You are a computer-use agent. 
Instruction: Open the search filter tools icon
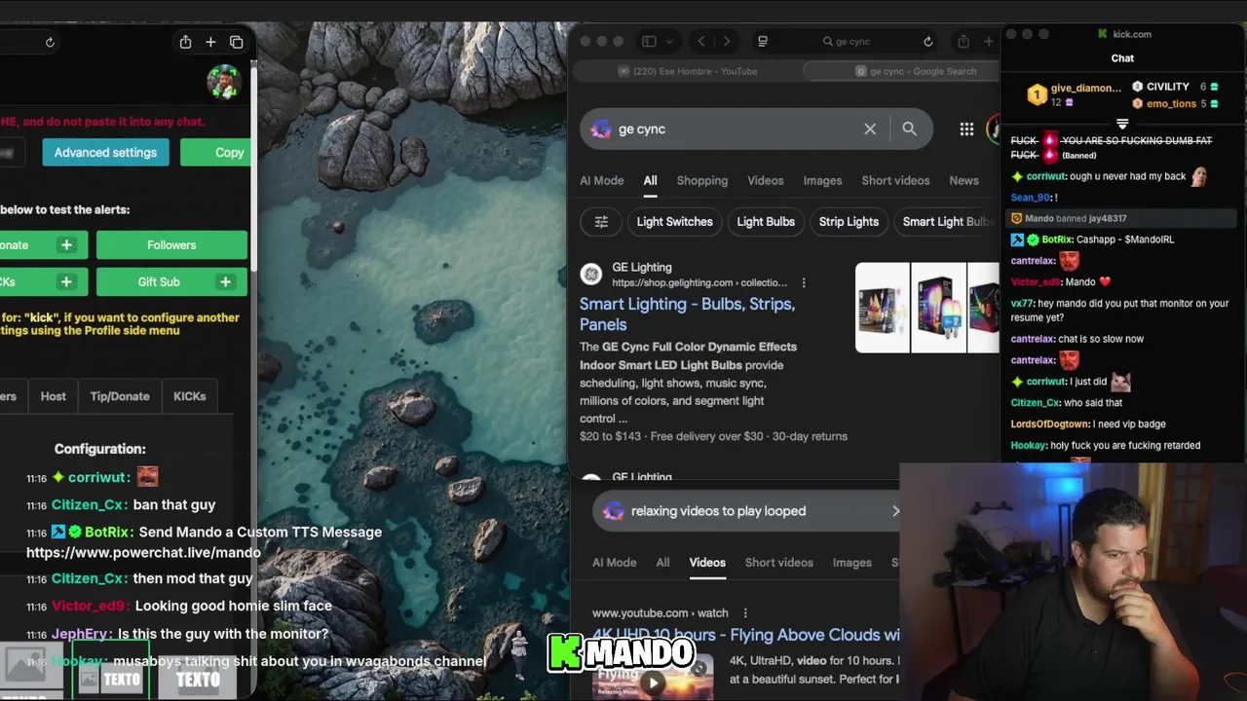[601, 222]
